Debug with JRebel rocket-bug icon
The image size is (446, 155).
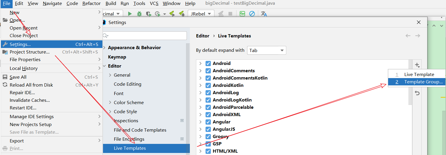tap(182, 14)
